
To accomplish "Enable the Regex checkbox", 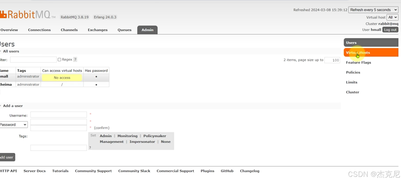I will point(59,60).
